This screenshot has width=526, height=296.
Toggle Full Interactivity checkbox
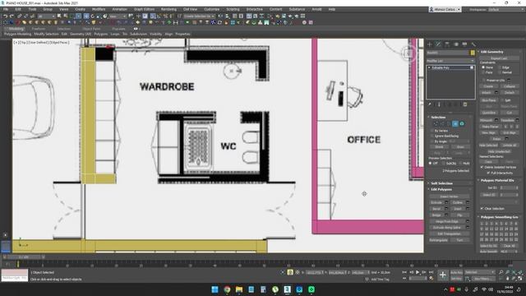pyautogui.click(x=488, y=173)
